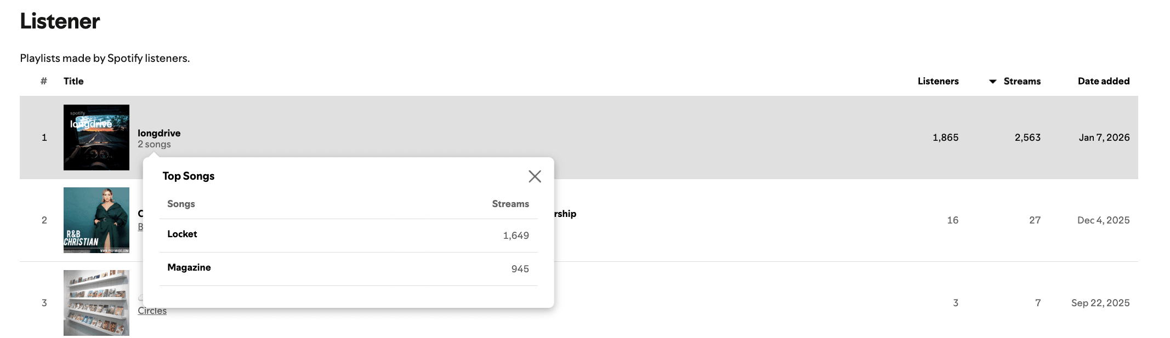Open the longdrive playlist title
Image resolution: width=1170 pixels, height=338 pixels.
pyautogui.click(x=159, y=133)
